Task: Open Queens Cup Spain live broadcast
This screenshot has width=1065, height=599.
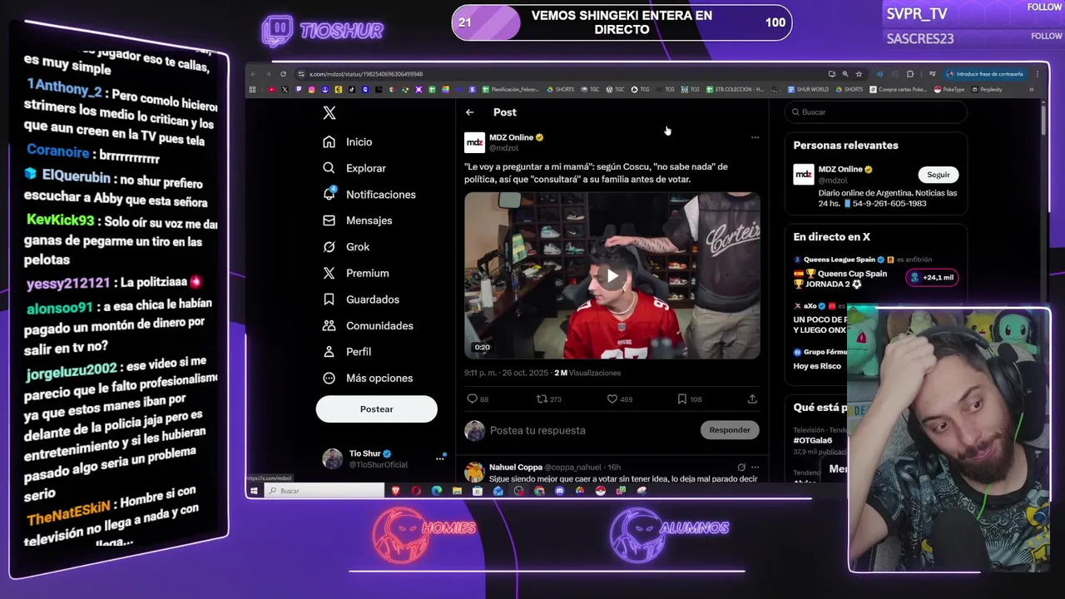Action: tap(840, 279)
